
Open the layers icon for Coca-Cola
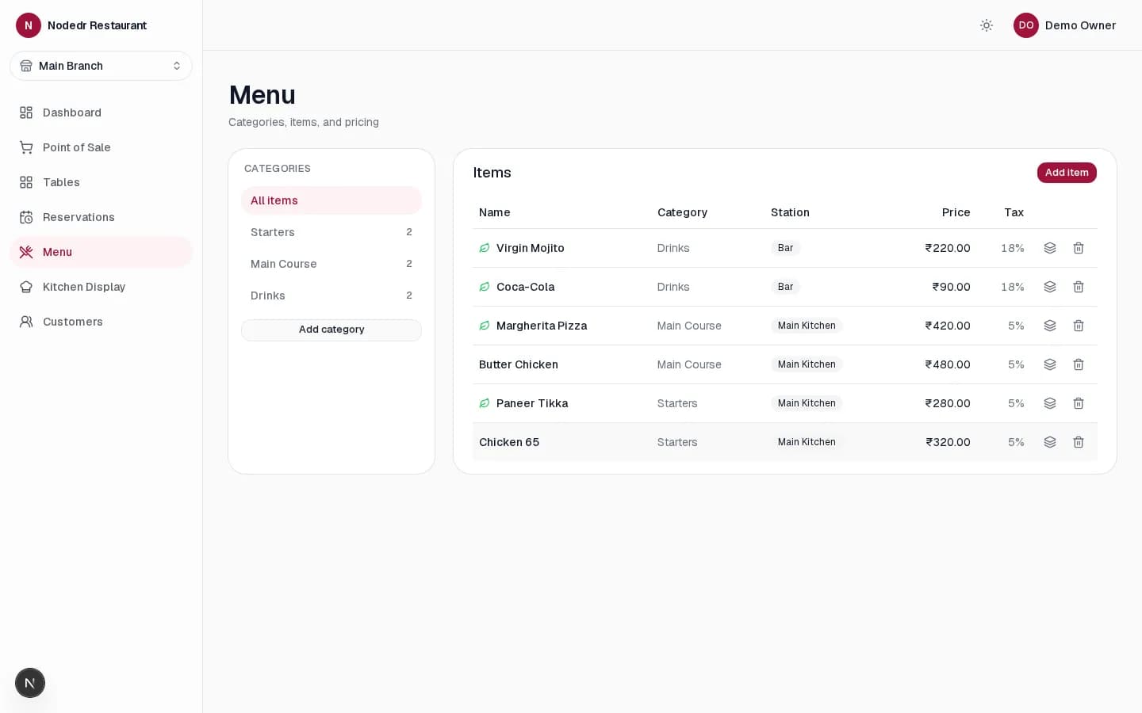point(1050,287)
